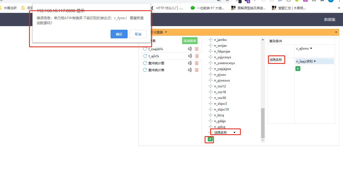
Task: Click the n_ktcq field name
Action: [219, 115]
